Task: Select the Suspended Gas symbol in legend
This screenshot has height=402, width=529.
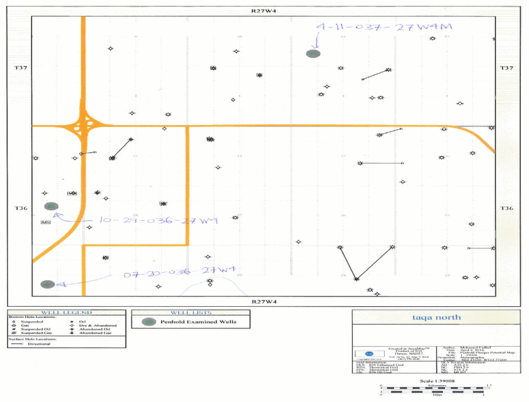Action: point(15,333)
